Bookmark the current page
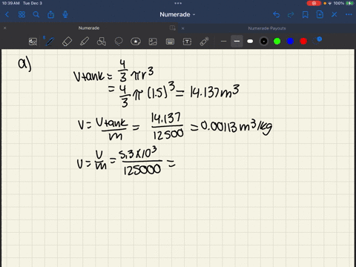 306,15
